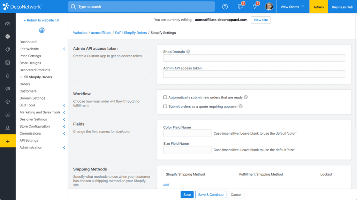Show help for submit as quote option
357x200 pixels.
[x=241, y=106]
